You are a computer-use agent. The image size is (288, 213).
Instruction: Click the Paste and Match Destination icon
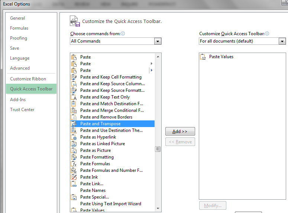[x=74, y=104]
